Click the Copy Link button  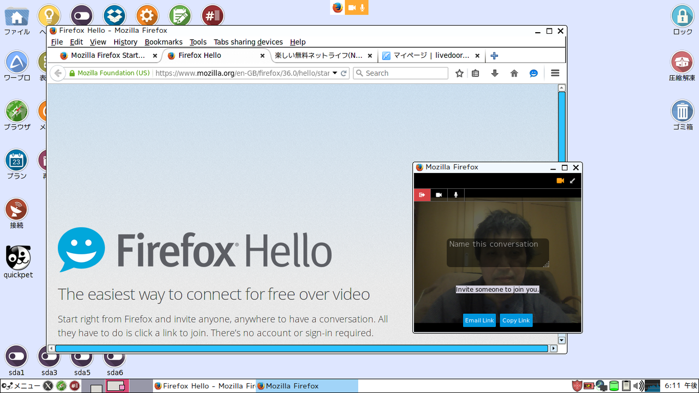pyautogui.click(x=516, y=320)
